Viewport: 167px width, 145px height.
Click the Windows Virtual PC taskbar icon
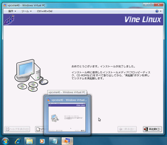point(67,141)
